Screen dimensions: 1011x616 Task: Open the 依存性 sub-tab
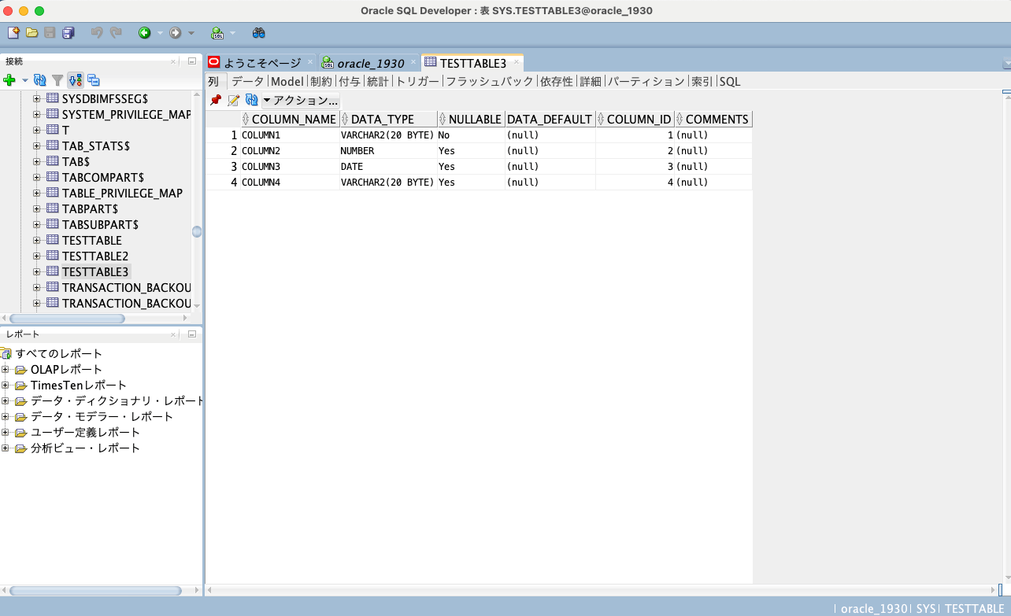coord(557,81)
